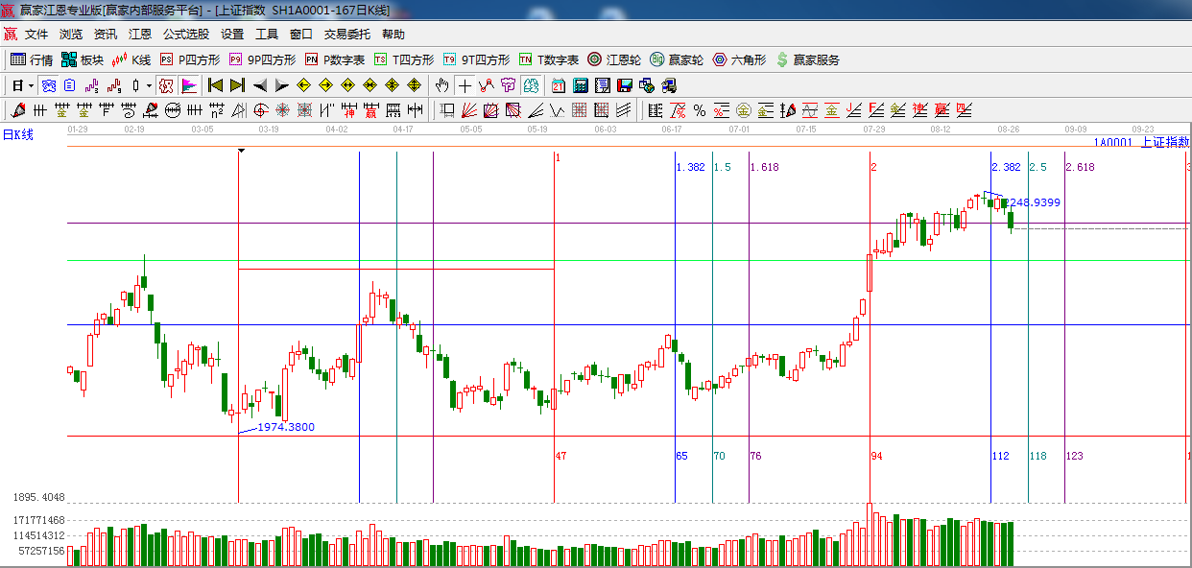Toggle the blue chart-style button after period selector
The width and height of the screenshot is (1192, 568).
(48, 85)
